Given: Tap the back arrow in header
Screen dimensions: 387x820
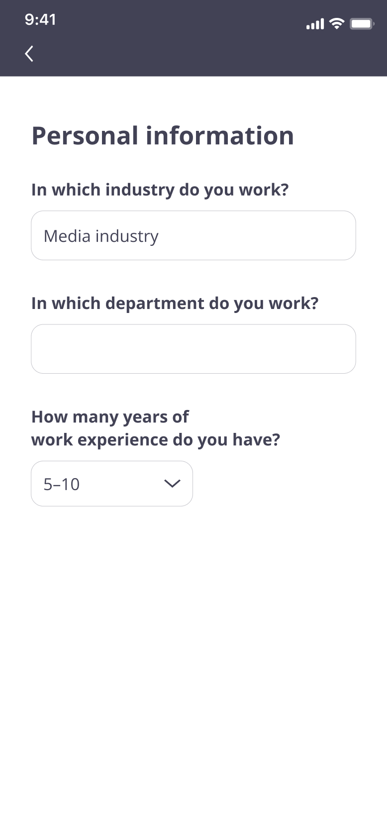Looking at the screenshot, I should pos(29,54).
